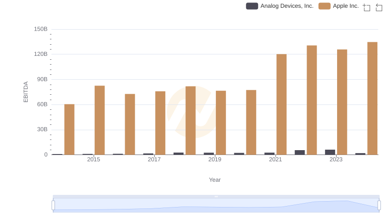The image size is (388, 224).
Task: Toggle the Analog Devices, Inc. legend series
Action: click(x=280, y=6)
